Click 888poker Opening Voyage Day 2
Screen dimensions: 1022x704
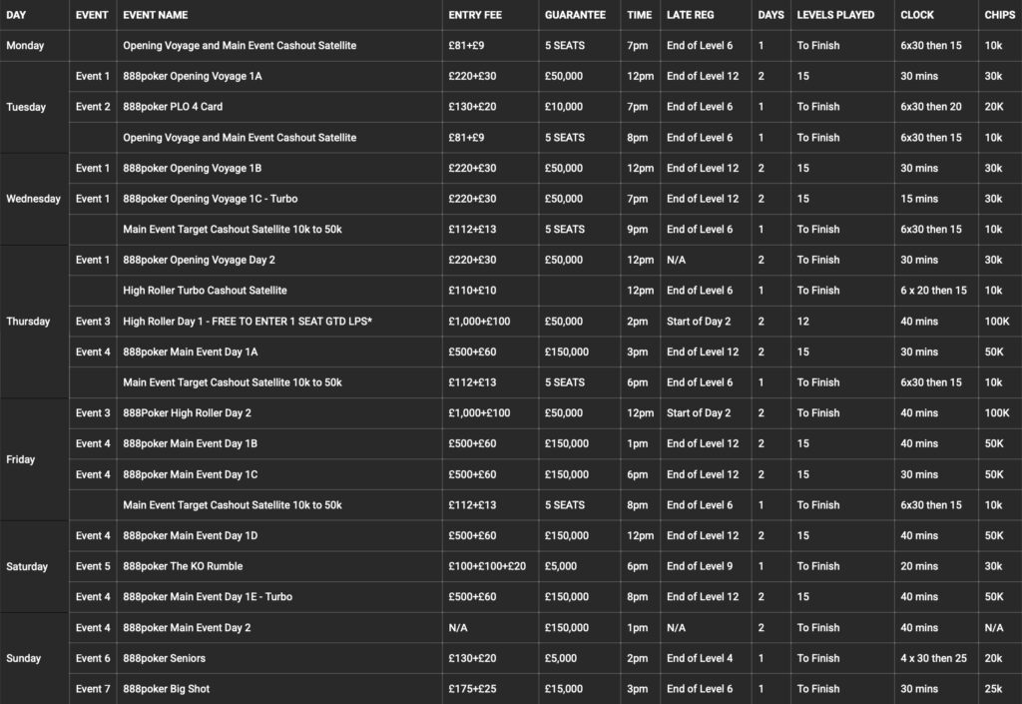[x=199, y=260]
